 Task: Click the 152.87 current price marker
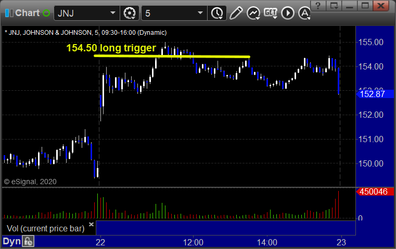[x=375, y=94]
